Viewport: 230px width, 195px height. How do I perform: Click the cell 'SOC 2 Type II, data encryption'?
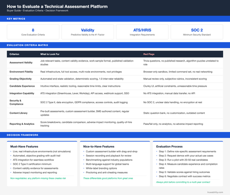pos(84,102)
